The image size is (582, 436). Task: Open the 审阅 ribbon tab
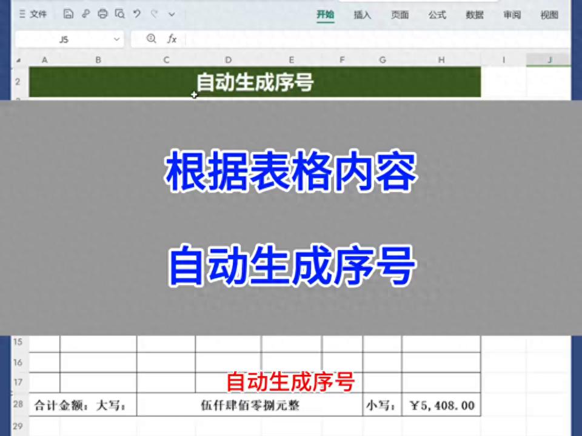click(512, 15)
